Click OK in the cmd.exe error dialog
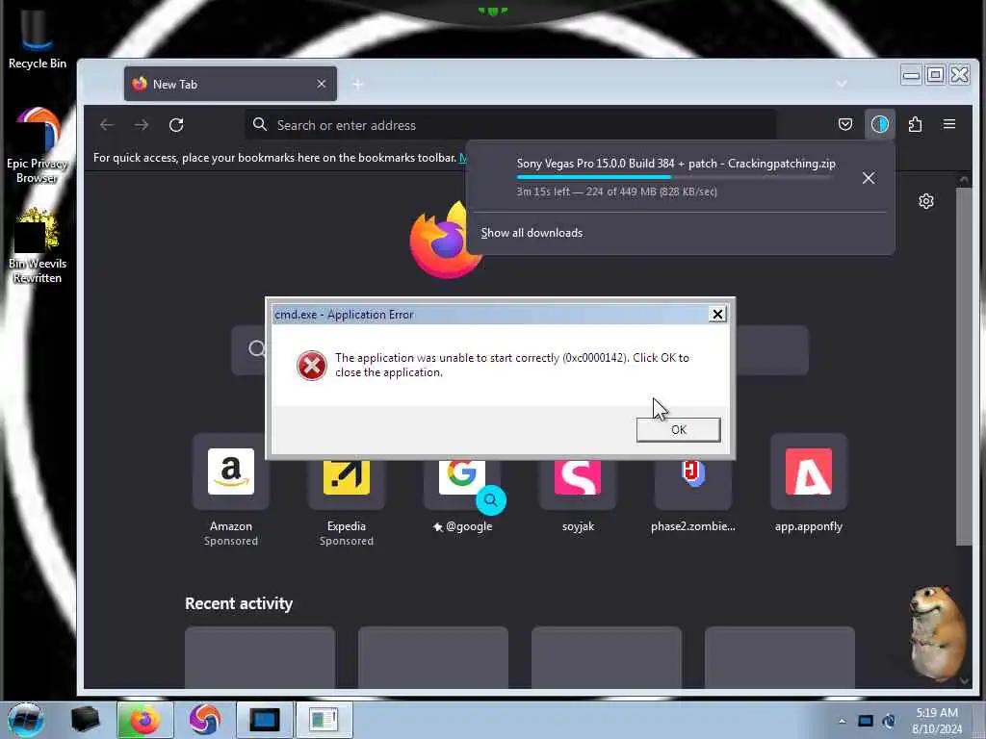Image resolution: width=986 pixels, height=739 pixels. pos(678,430)
